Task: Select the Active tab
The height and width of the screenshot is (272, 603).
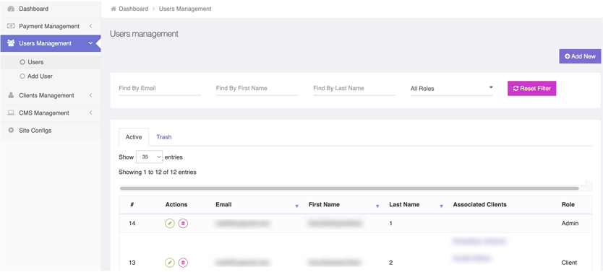Action: coord(134,137)
